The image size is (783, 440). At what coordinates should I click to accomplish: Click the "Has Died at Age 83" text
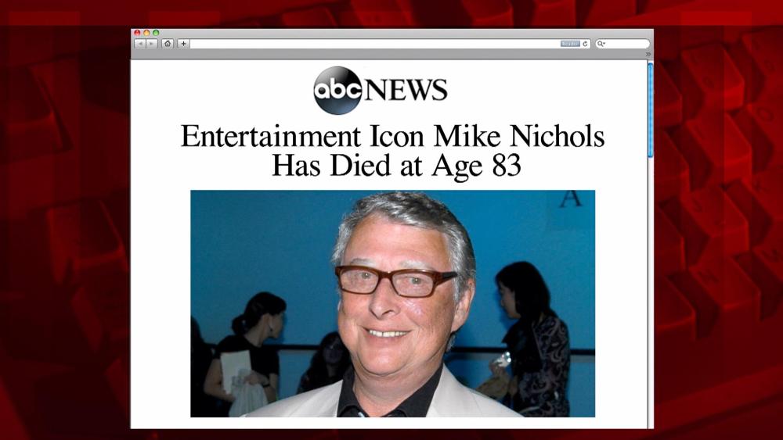pyautogui.click(x=396, y=166)
